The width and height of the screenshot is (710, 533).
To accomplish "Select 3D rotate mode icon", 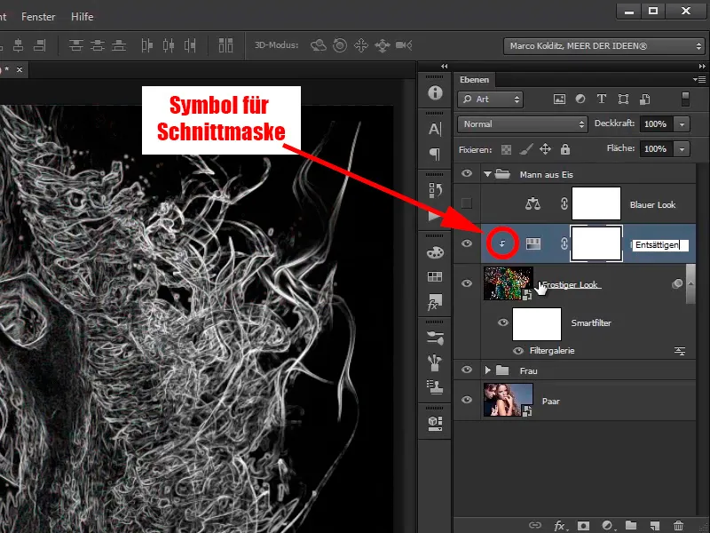I will point(319,45).
